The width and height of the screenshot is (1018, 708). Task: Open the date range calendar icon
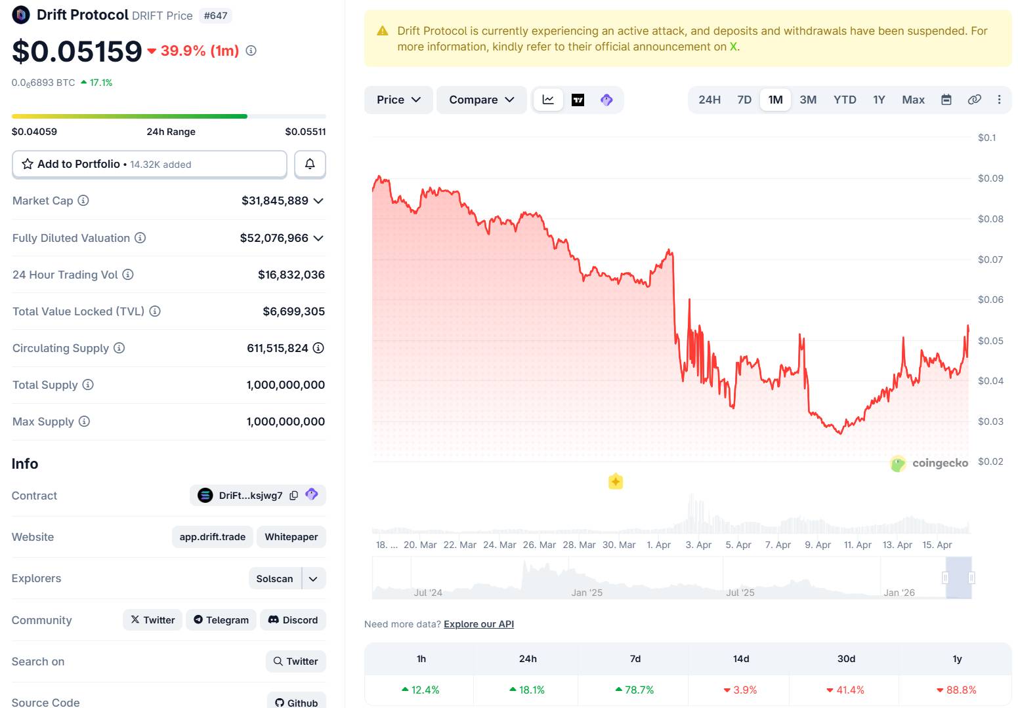946,100
